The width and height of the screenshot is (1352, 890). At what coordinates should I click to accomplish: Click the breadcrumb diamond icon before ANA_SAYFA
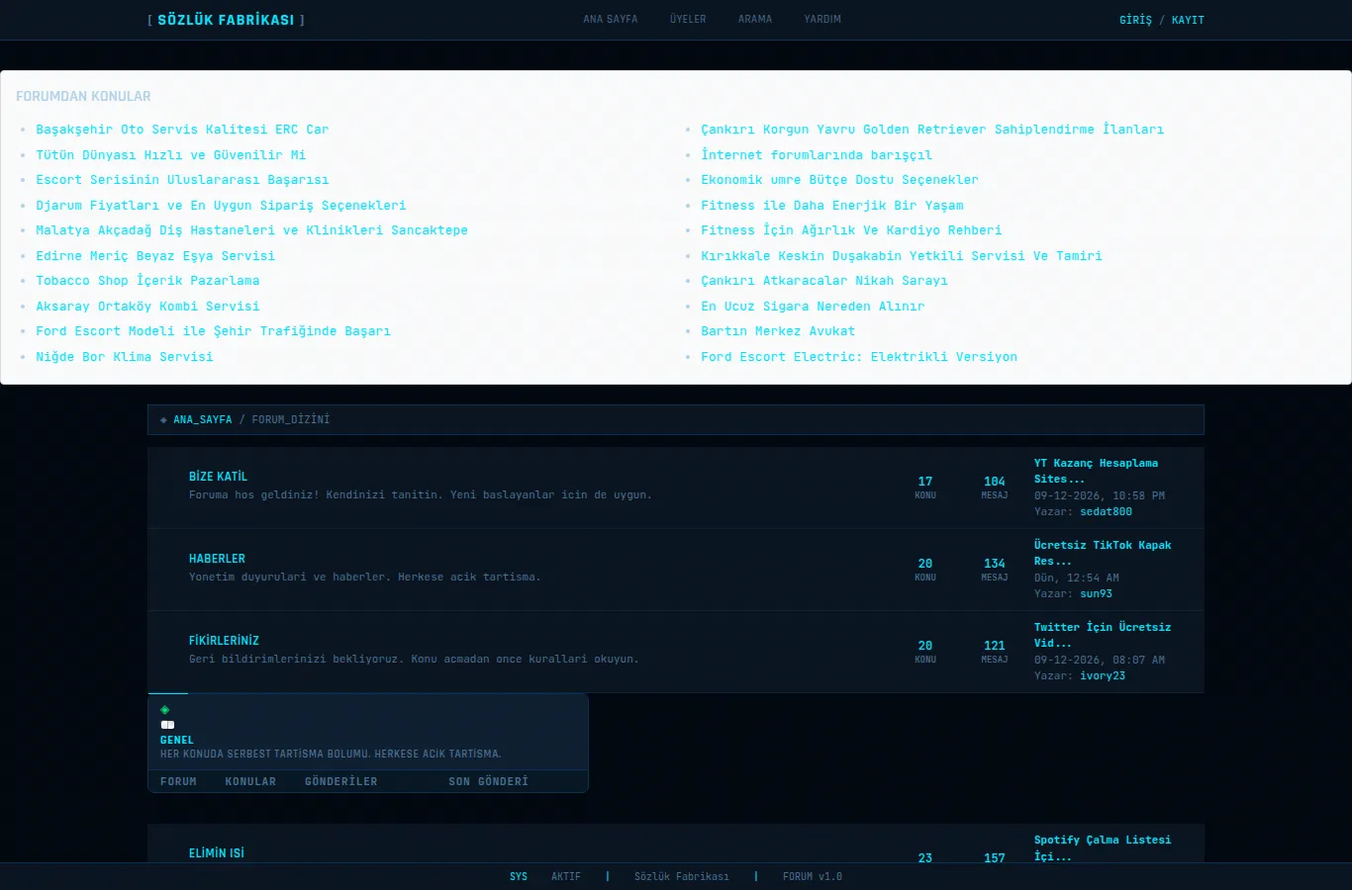coord(163,420)
